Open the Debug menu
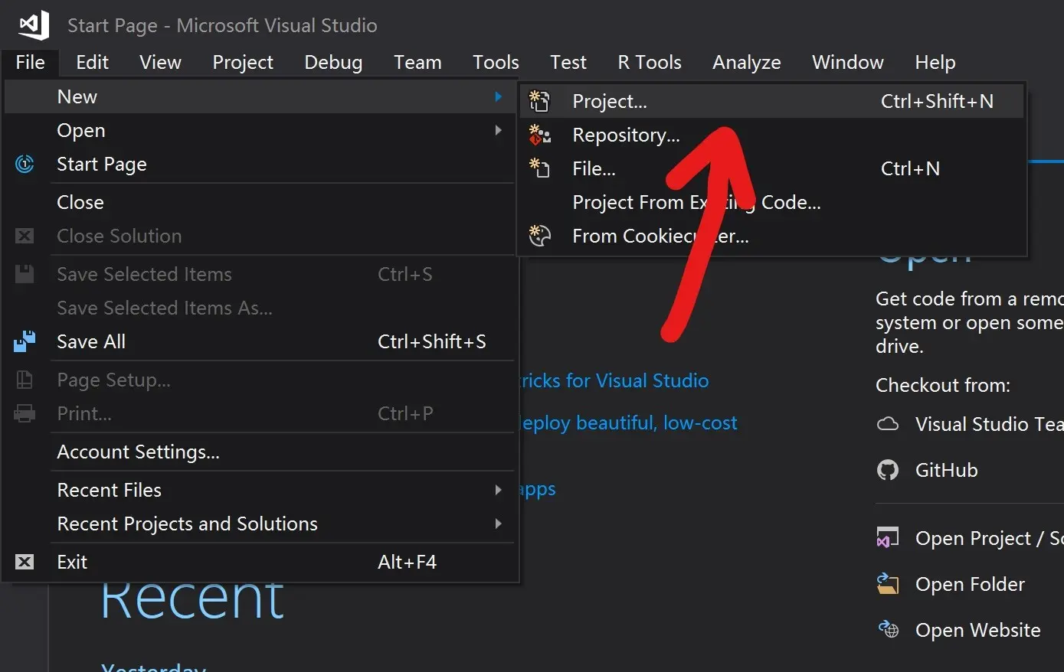 [333, 62]
